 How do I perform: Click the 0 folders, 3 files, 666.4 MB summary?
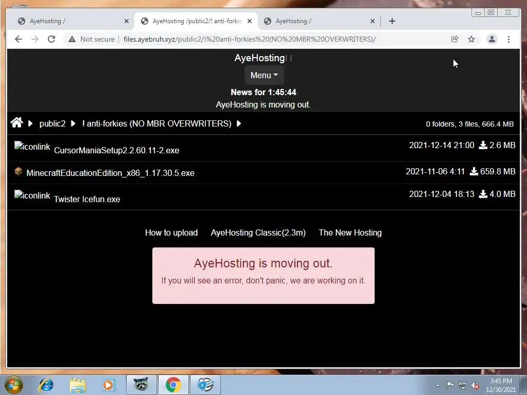click(469, 124)
